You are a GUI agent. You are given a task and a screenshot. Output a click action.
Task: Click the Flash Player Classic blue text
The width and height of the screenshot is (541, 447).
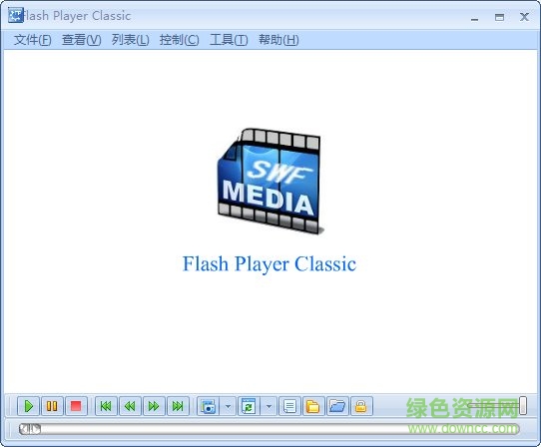point(270,264)
